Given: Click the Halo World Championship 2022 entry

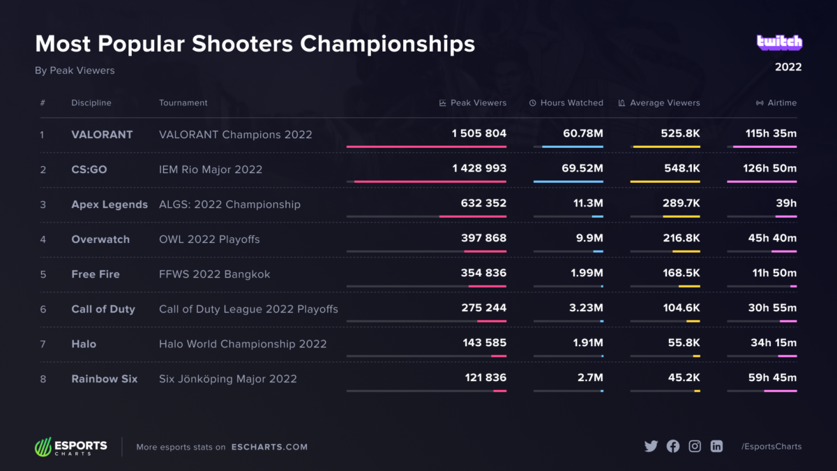Looking at the screenshot, I should click(x=243, y=344).
